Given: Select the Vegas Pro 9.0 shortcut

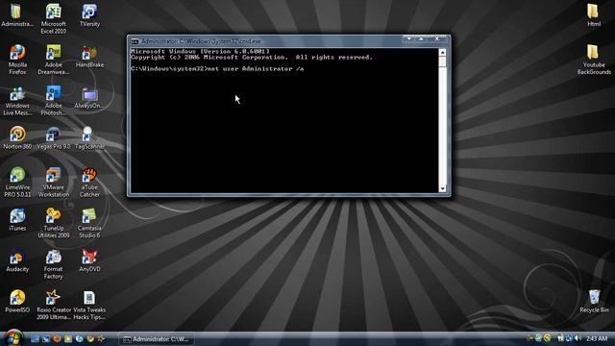Looking at the screenshot, I should pyautogui.click(x=54, y=138).
